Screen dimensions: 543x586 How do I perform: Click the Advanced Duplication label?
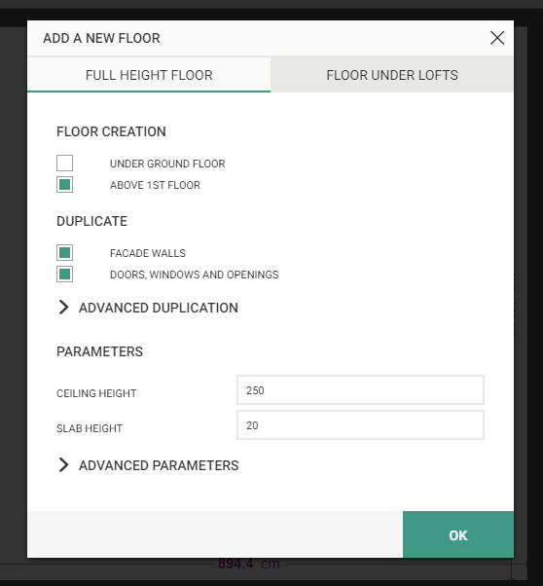point(159,308)
